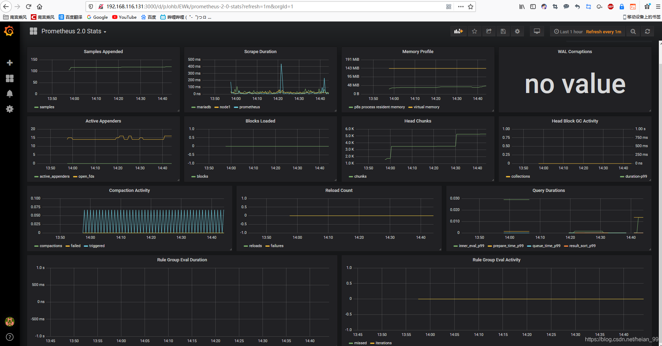Open Query Durations panel title menu
662x346 pixels.
[549, 190]
